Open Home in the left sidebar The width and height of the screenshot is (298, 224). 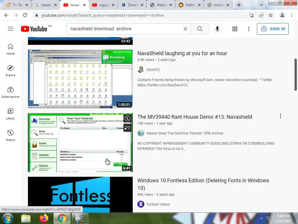point(10,49)
